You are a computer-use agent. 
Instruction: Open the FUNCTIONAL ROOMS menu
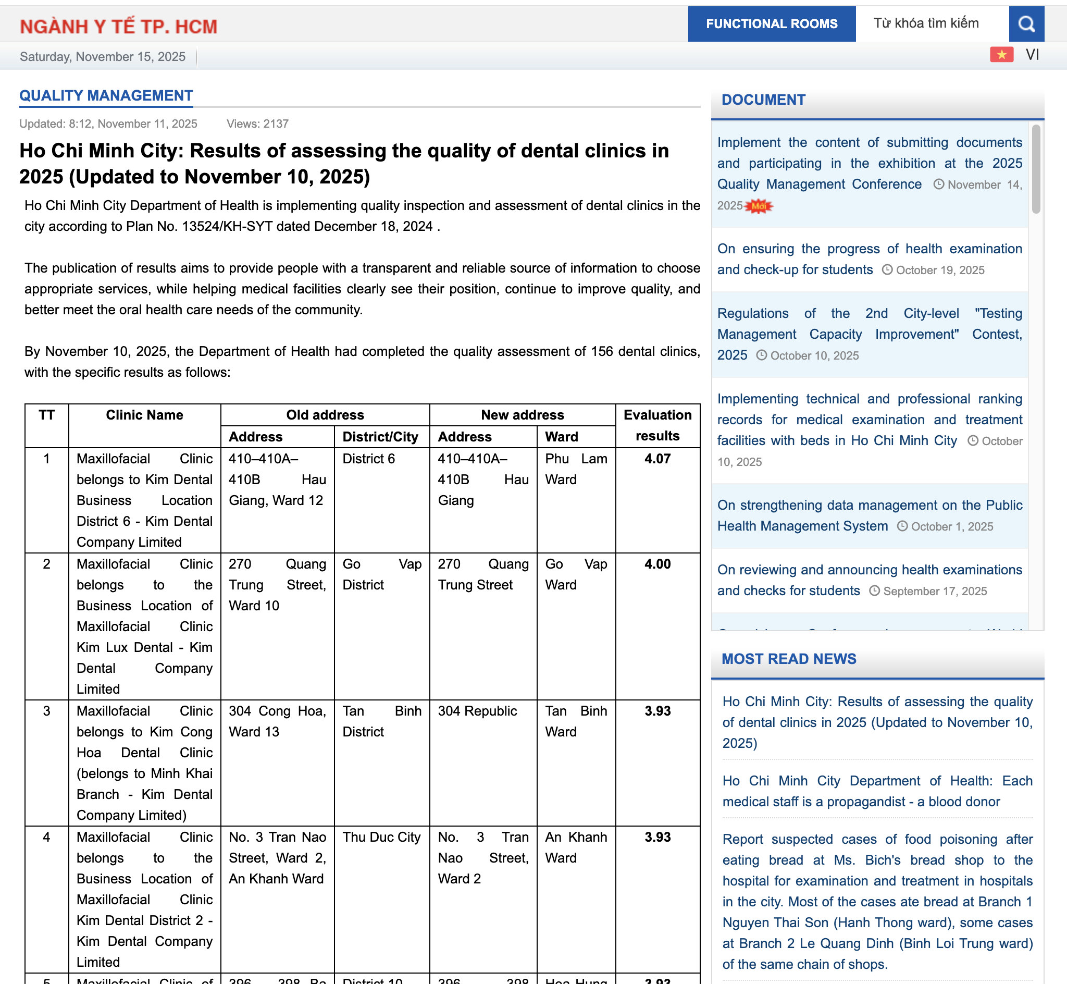coord(771,23)
